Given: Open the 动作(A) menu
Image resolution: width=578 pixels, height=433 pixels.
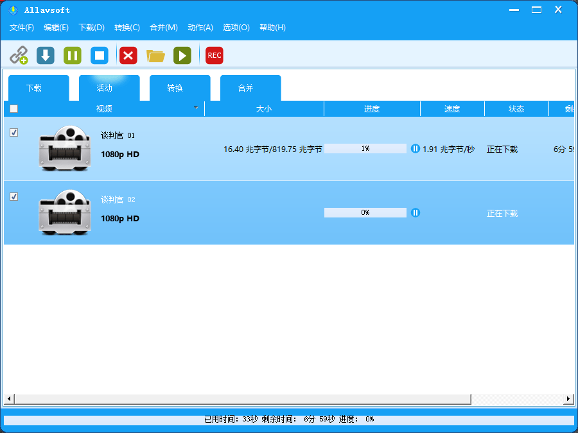Looking at the screenshot, I should tap(200, 28).
